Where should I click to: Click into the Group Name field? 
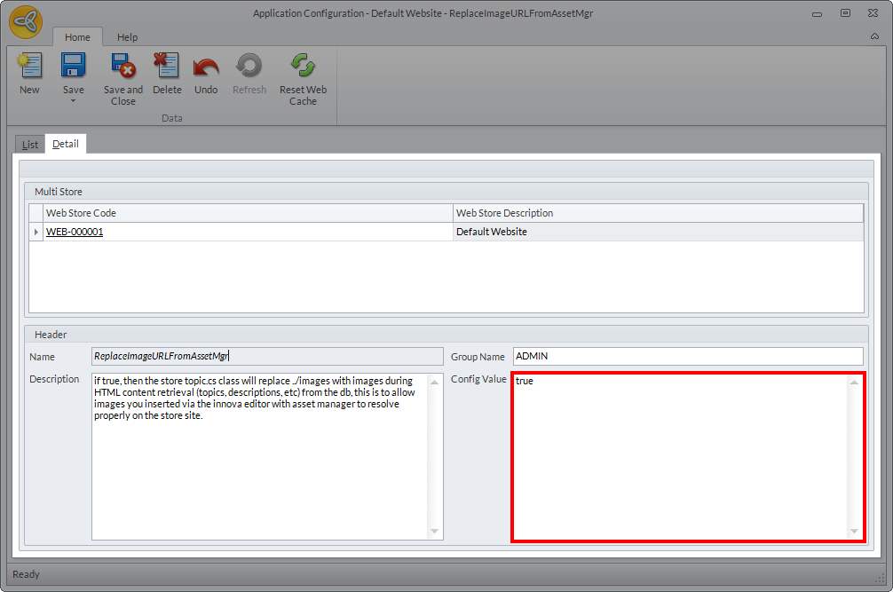[x=687, y=356]
